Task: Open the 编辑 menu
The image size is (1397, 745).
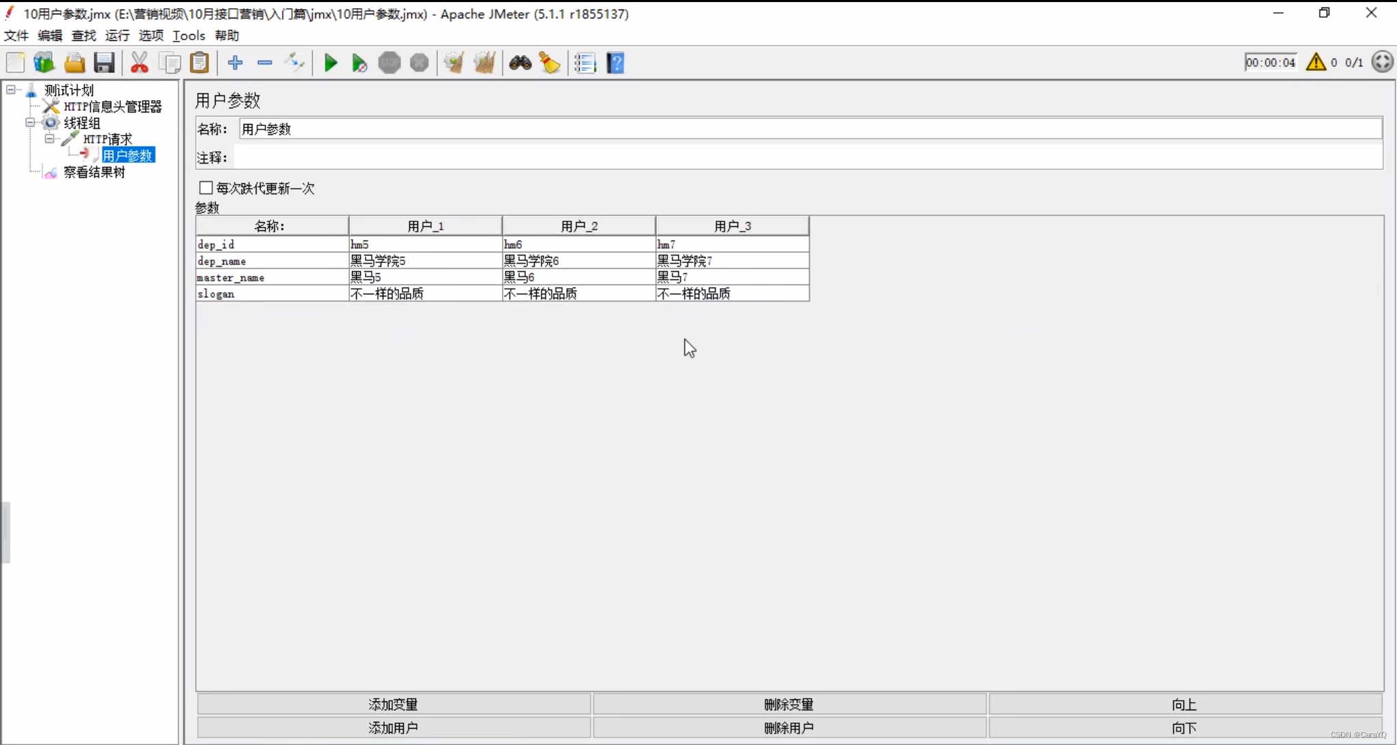Action: pos(50,35)
